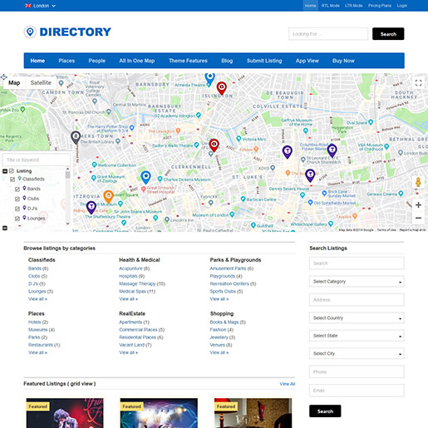Zoom in the map with plus
Screen dimensions: 428x428
418,205
